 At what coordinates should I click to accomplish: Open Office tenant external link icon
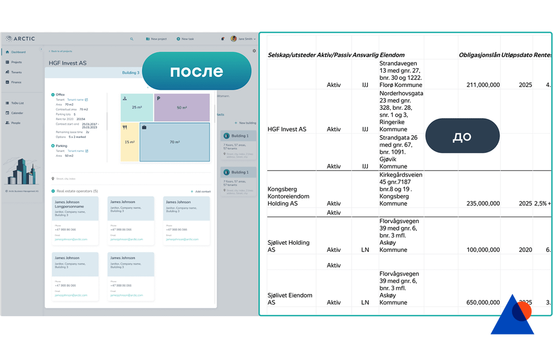86,100
